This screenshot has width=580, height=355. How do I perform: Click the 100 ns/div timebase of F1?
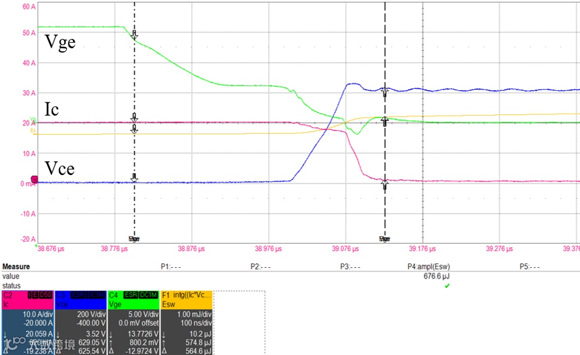click(196, 323)
